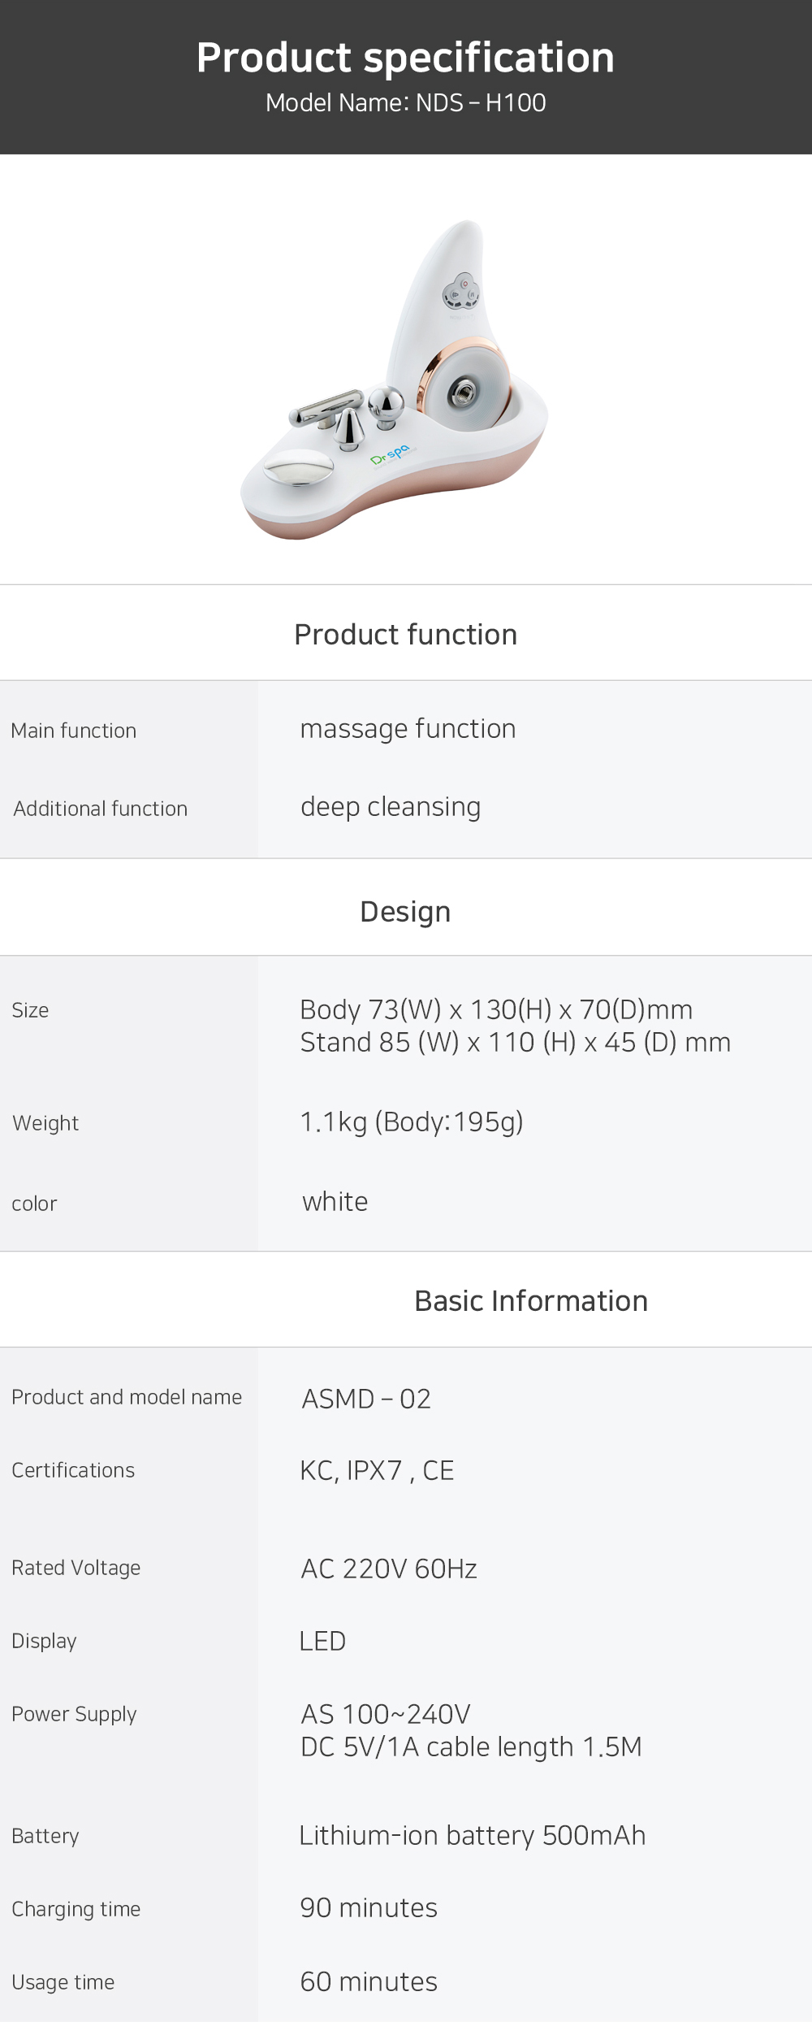Viewport: 812px width, 2022px height.
Task: Click the cone-shaped metal attachment
Action: (x=348, y=427)
